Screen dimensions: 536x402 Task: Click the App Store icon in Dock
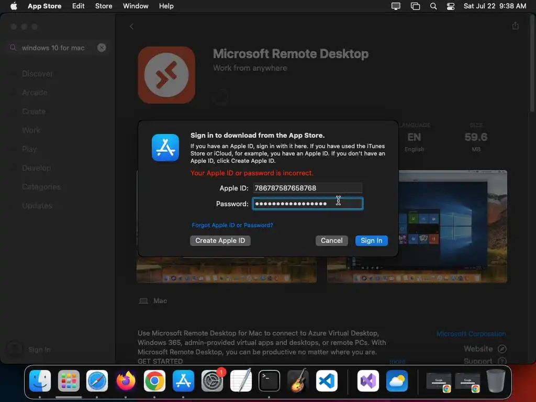[x=183, y=381]
